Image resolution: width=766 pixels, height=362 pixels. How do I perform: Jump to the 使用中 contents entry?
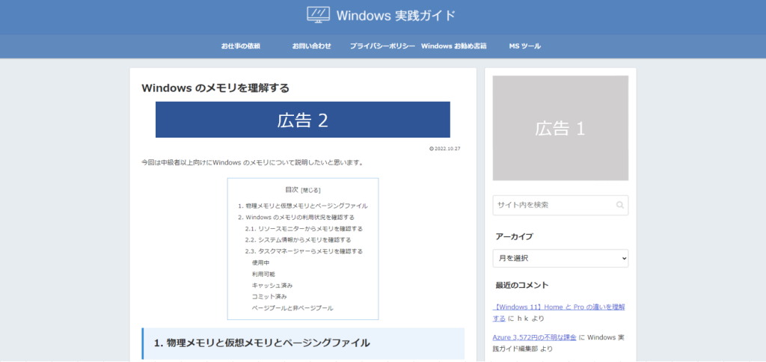(x=261, y=263)
